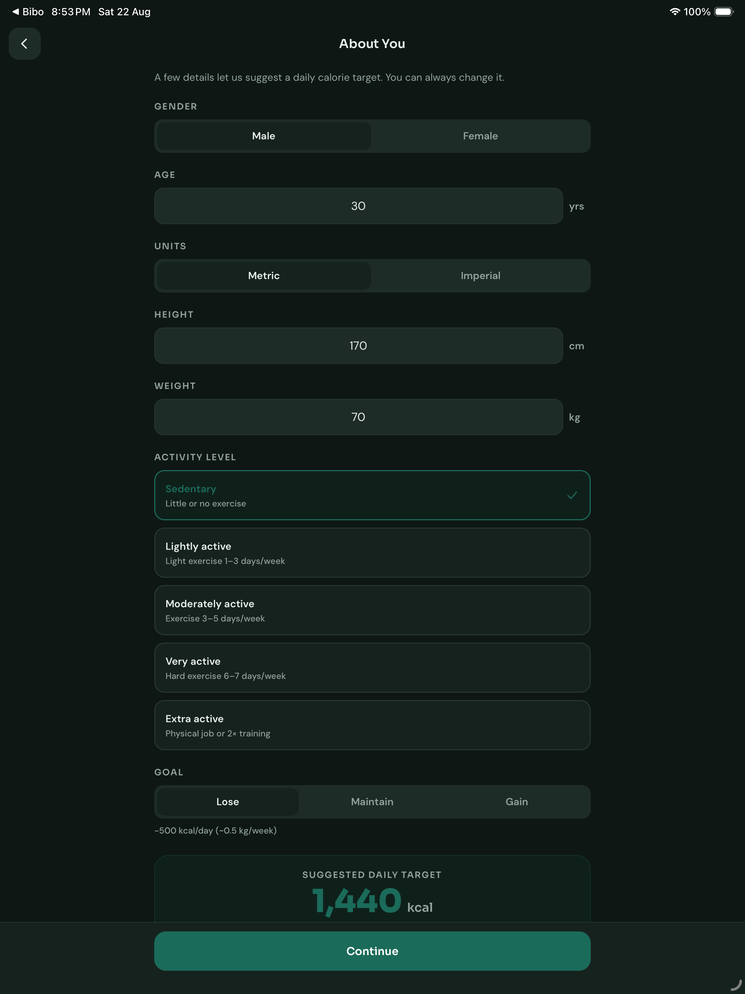Tap the GENDER section heading
Viewport: 745px width, 994px height.
(x=176, y=107)
